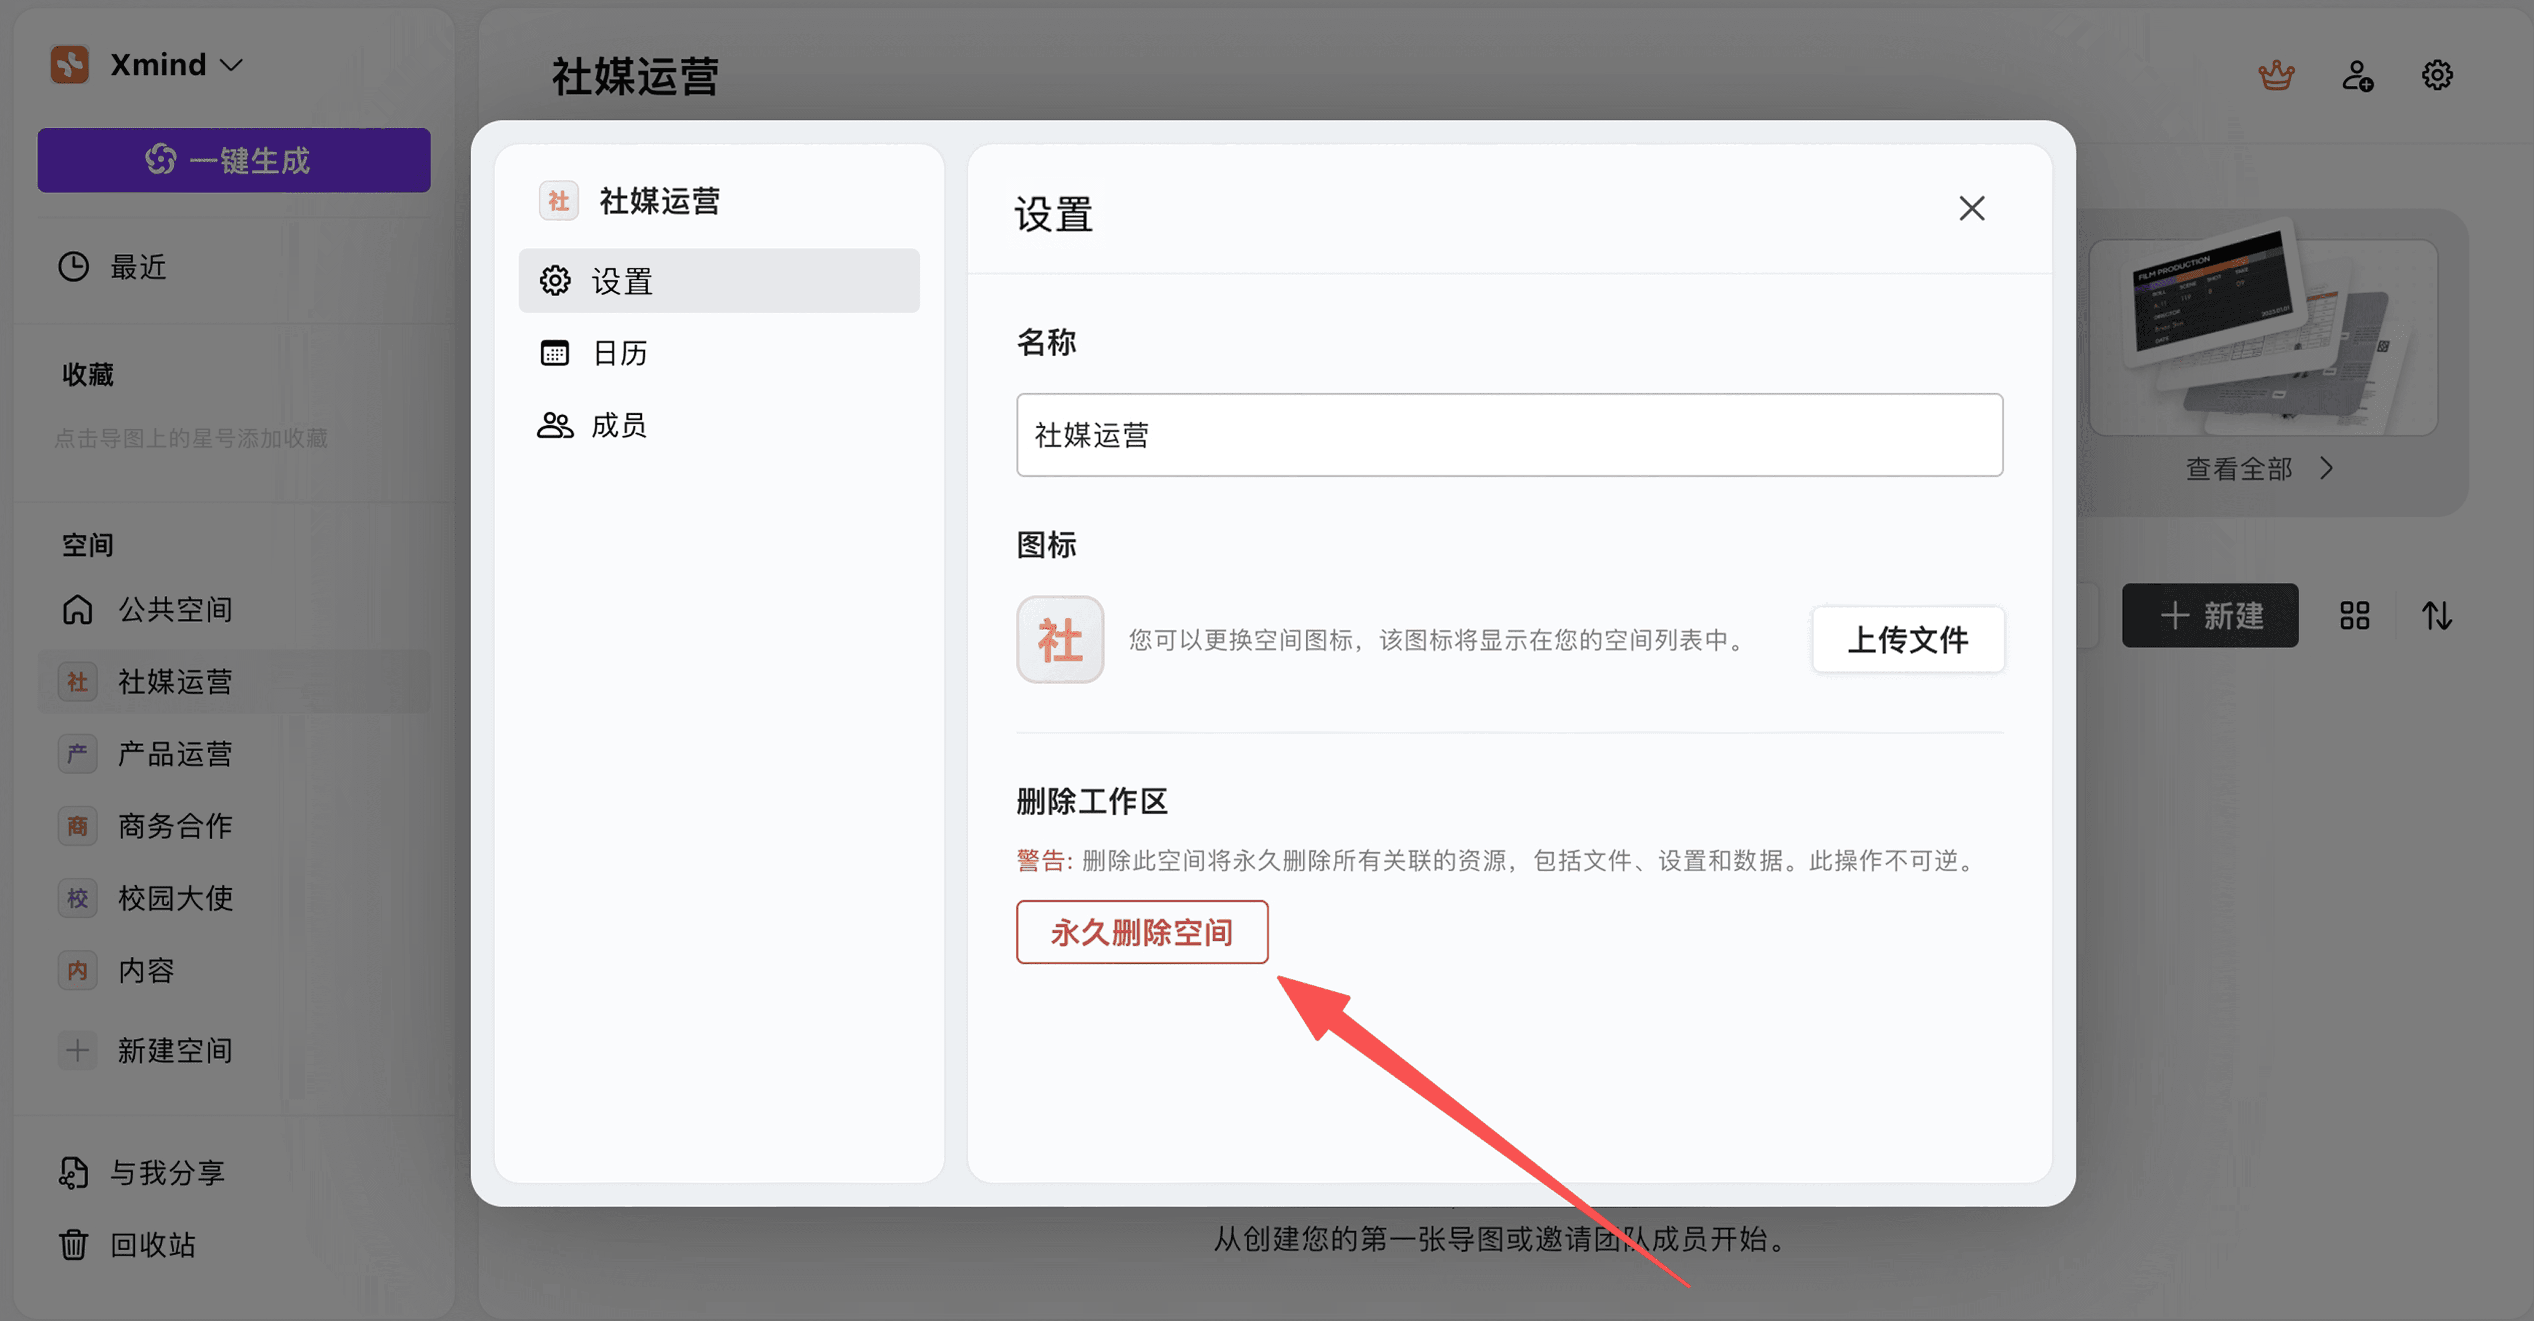2534x1321 pixels.
Task: Click the 社 space icon thumbnail
Action: tap(1059, 640)
